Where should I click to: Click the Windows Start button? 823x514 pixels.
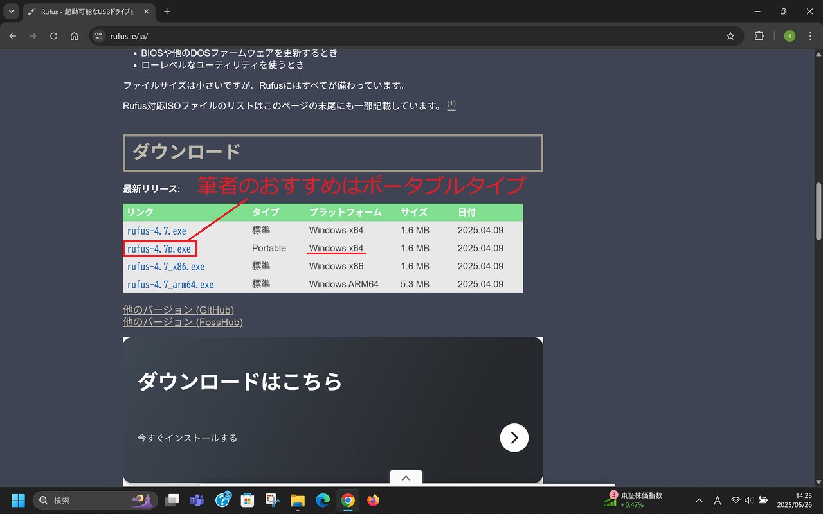(x=18, y=500)
